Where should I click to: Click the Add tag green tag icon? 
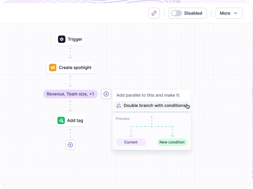[61, 120]
